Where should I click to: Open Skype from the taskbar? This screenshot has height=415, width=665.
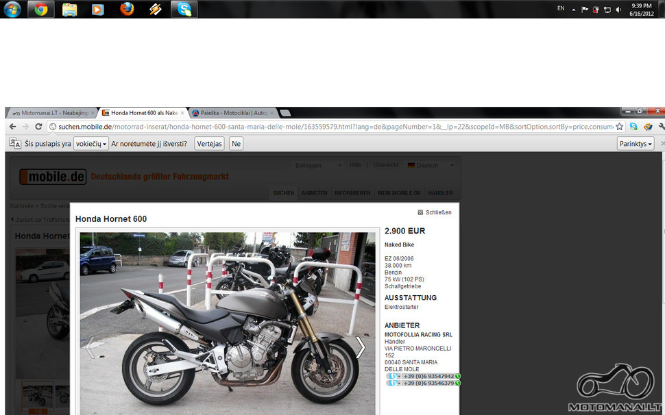coord(184,9)
